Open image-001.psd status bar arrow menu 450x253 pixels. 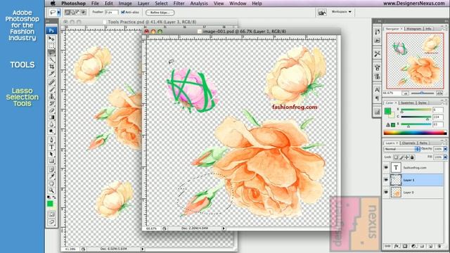[x=224, y=228]
